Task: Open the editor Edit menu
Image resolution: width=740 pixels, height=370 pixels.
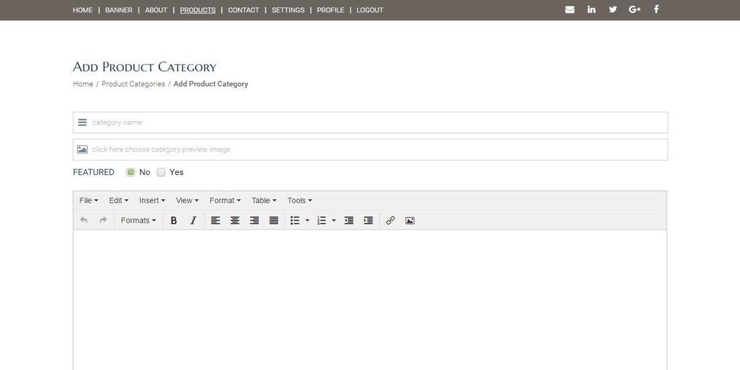Action: [x=118, y=200]
